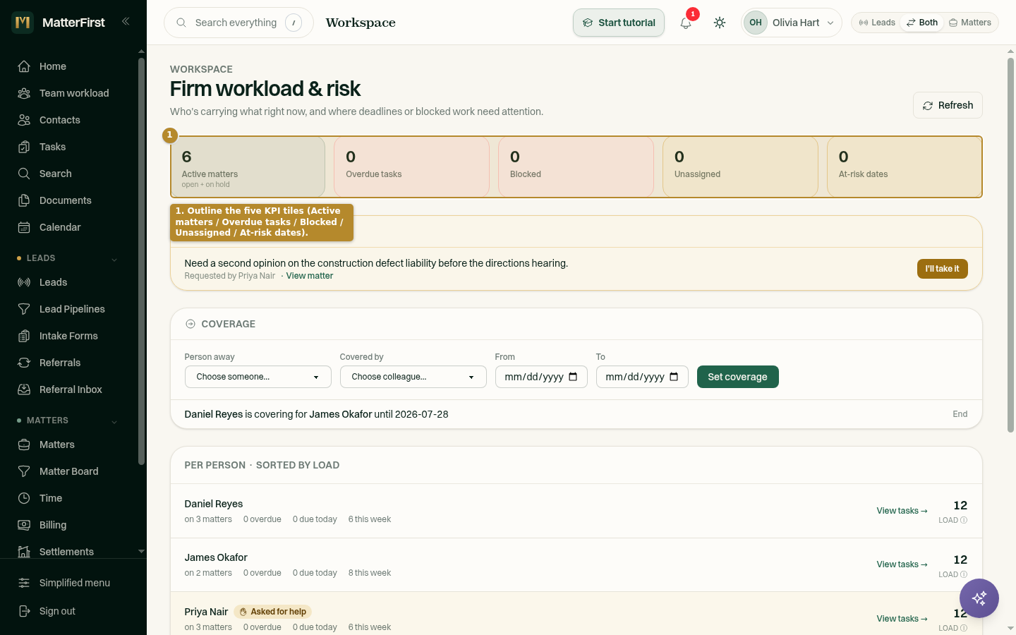Image resolution: width=1016 pixels, height=635 pixels.
Task: Click the I'll take it button
Action: tap(943, 269)
